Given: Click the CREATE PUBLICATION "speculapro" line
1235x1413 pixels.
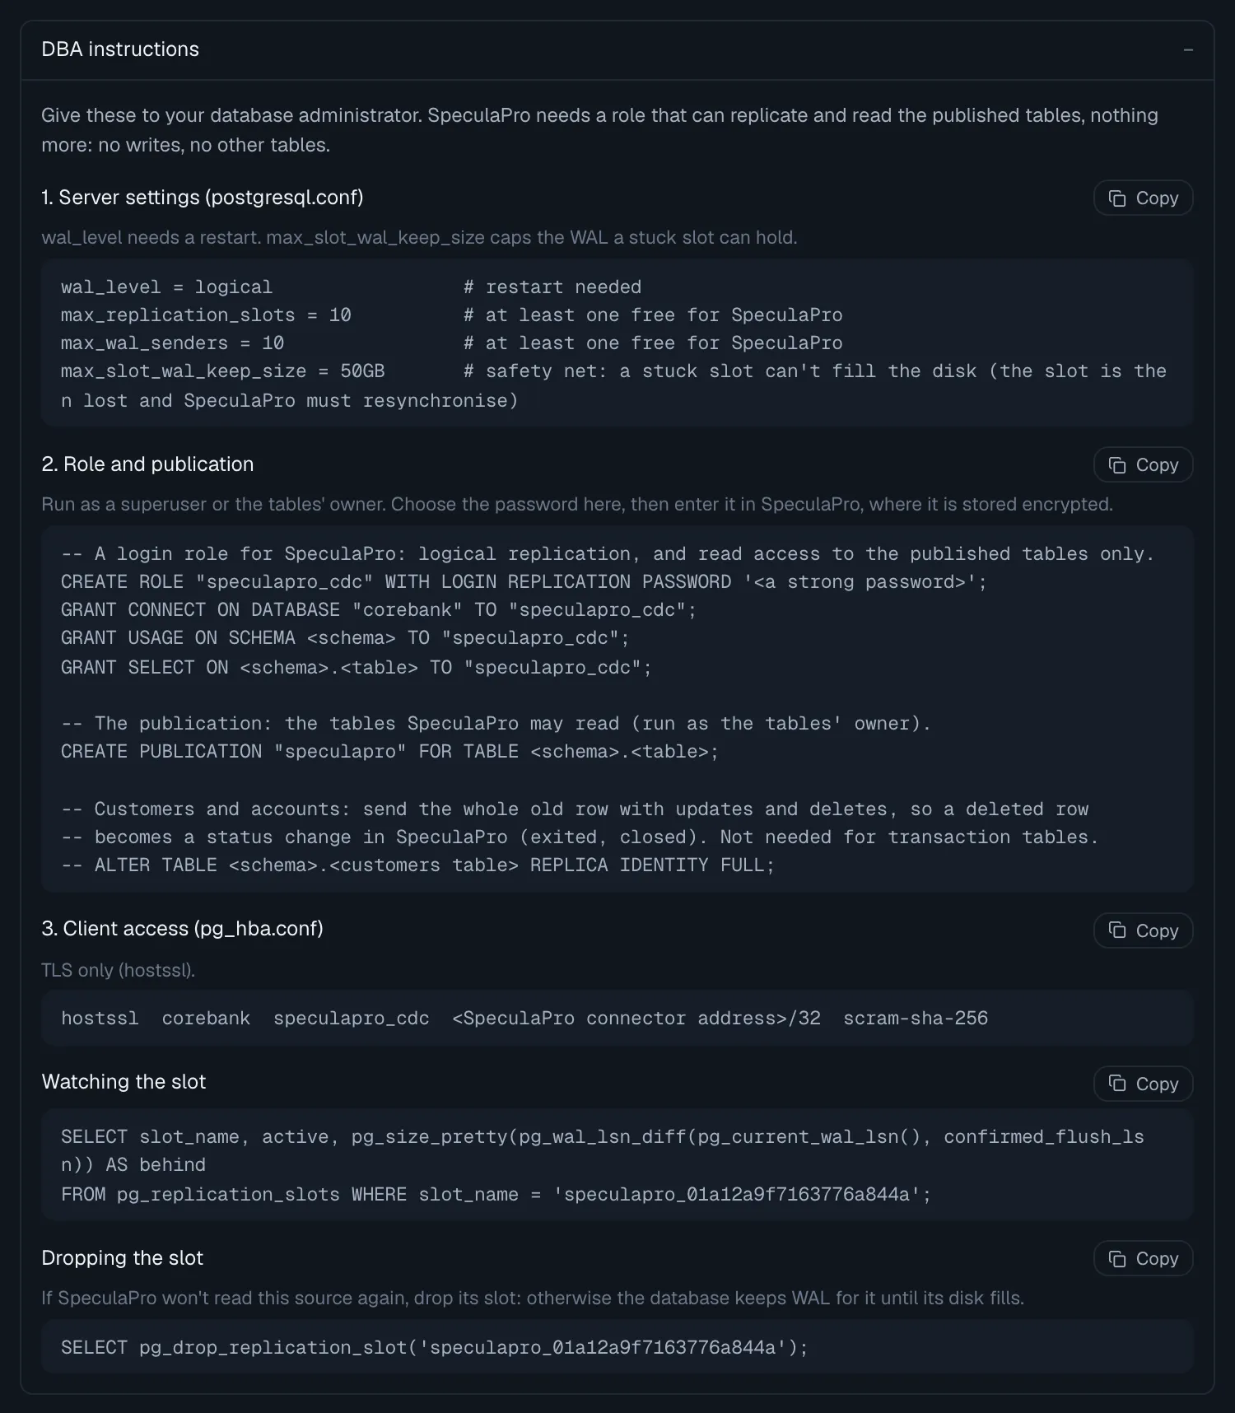Looking at the screenshot, I should 389,752.
